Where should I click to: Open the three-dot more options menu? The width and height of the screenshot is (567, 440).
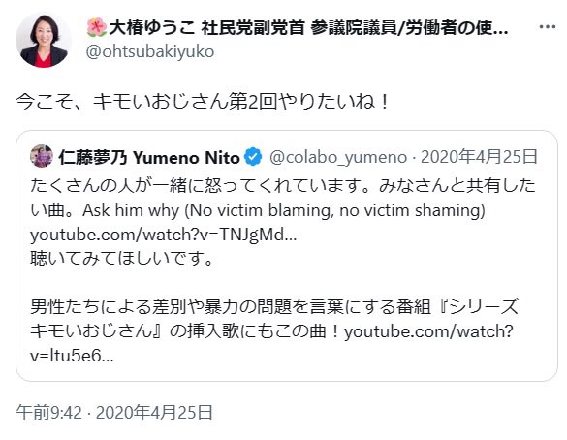click(x=547, y=27)
